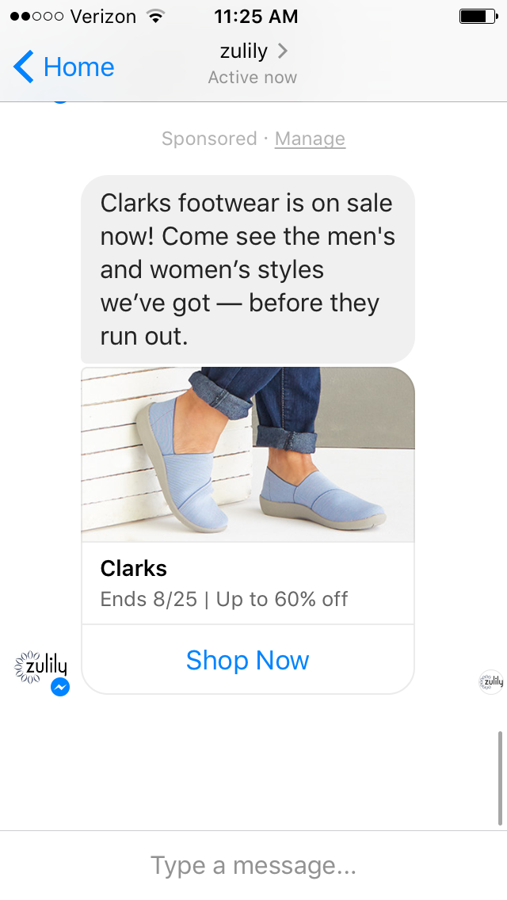Tap the Clarks card title text
The image size is (507, 900).
coord(133,568)
